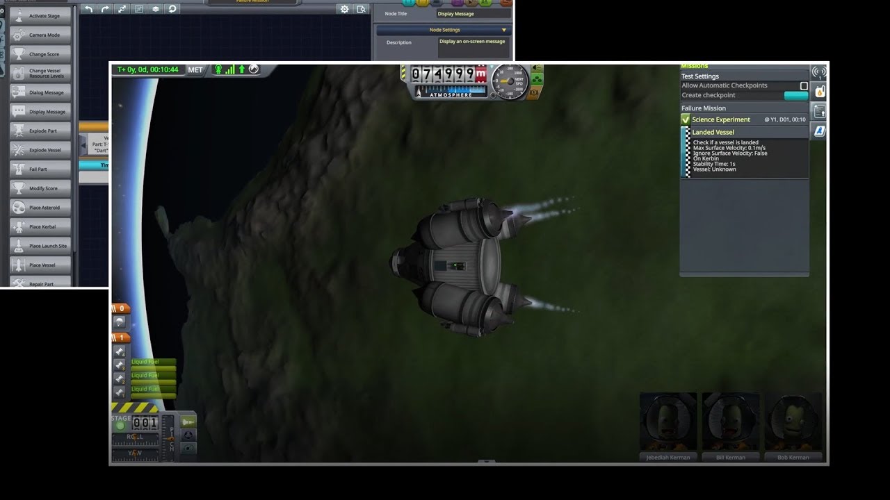Toggle the MET time display mode
This screenshot has width=890, height=500.
[x=195, y=69]
